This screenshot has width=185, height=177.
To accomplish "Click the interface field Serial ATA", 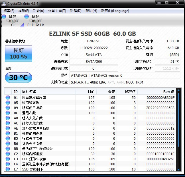I will point(94,55).
